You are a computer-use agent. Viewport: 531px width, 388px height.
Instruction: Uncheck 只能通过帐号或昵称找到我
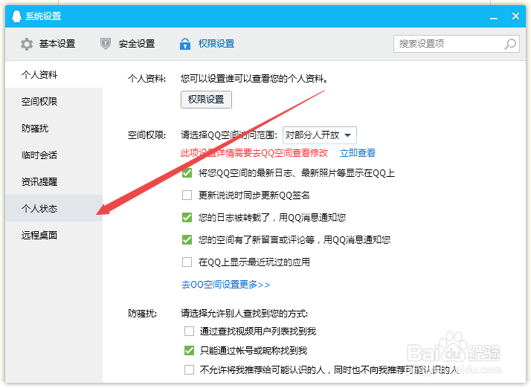[x=190, y=350]
